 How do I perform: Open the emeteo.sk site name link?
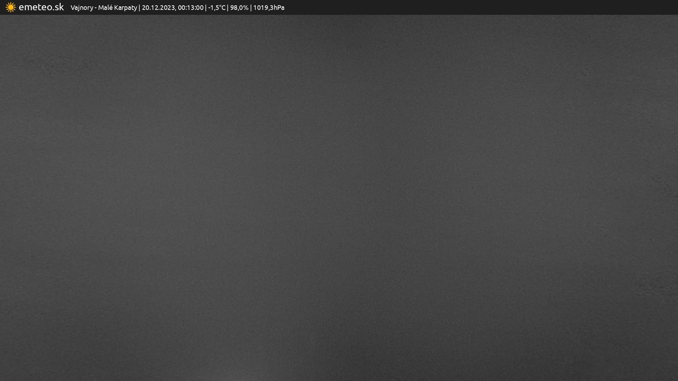point(41,7)
